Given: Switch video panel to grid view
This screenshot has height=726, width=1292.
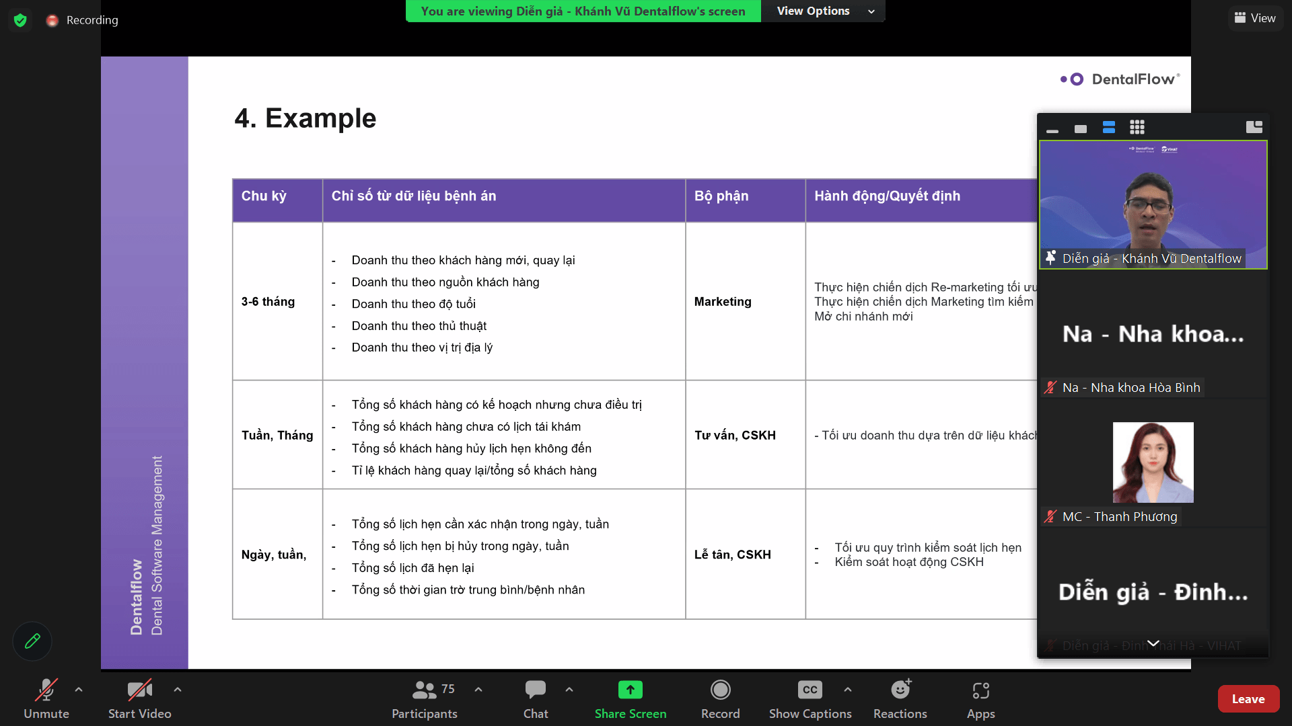Looking at the screenshot, I should [x=1137, y=127].
